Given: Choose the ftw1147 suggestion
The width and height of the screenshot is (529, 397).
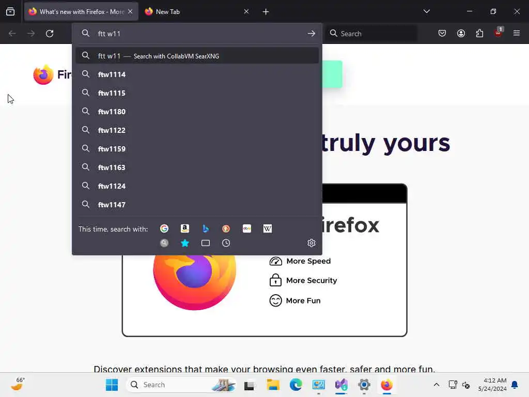Looking at the screenshot, I should coord(197,205).
